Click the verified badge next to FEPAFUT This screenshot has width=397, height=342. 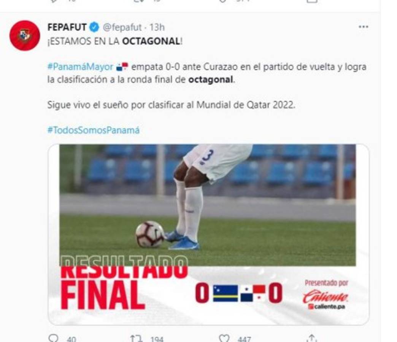coord(92,27)
